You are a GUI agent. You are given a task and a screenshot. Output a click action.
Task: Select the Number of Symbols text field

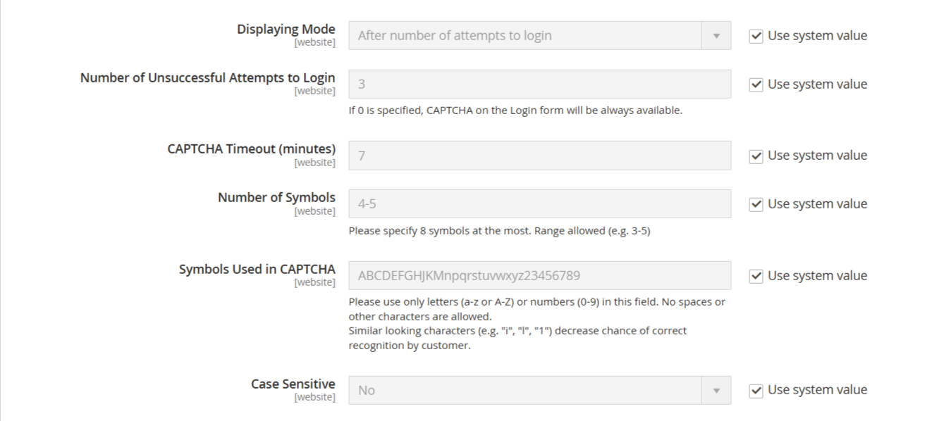539,204
